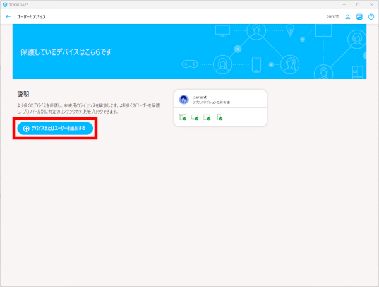
Task: Maximize the TOKAI SAFE window
Action: 358,4
